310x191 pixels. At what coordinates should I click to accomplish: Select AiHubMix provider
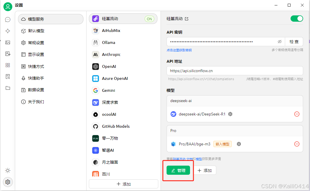tap(123, 31)
